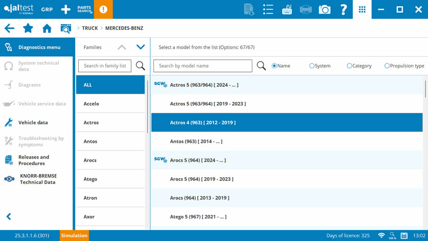Image resolution: width=428 pixels, height=241 pixels.
Task: Select Actros 5 (963/964) [2024 - ...]
Action: coord(287,85)
